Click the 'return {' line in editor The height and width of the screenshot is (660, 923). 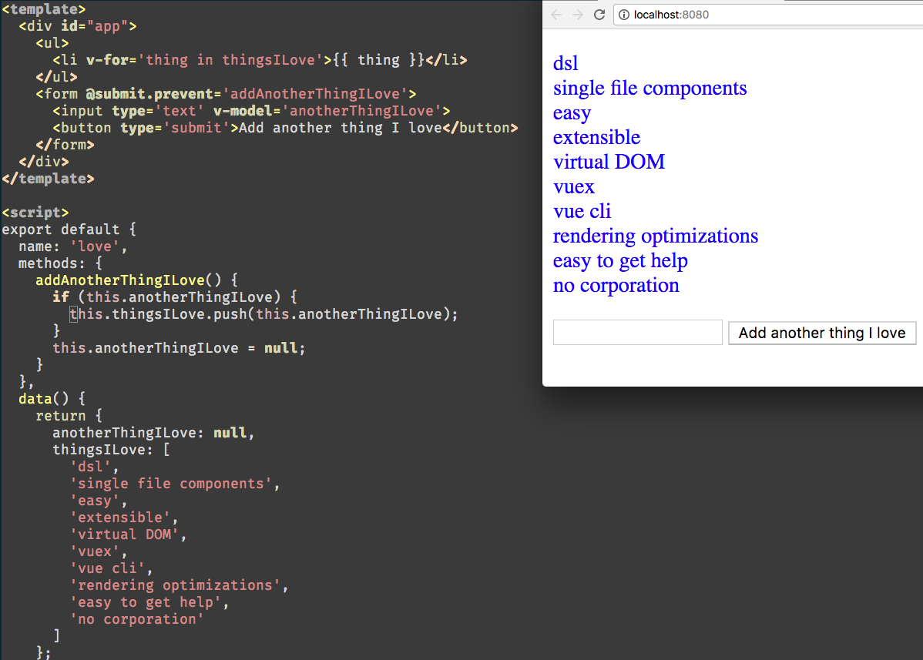point(69,416)
